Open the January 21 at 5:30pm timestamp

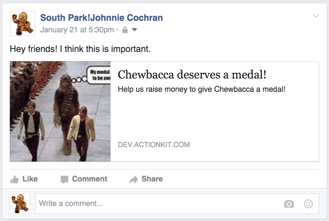point(77,30)
